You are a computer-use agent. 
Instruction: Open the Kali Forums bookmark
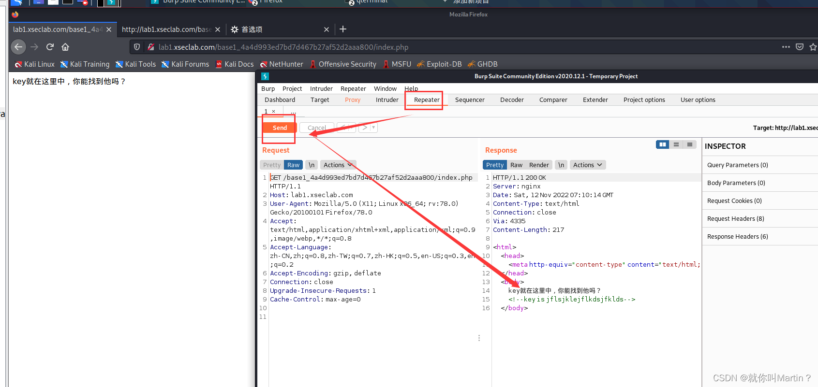click(185, 64)
